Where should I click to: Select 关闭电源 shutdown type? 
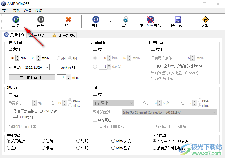click(9, 141)
